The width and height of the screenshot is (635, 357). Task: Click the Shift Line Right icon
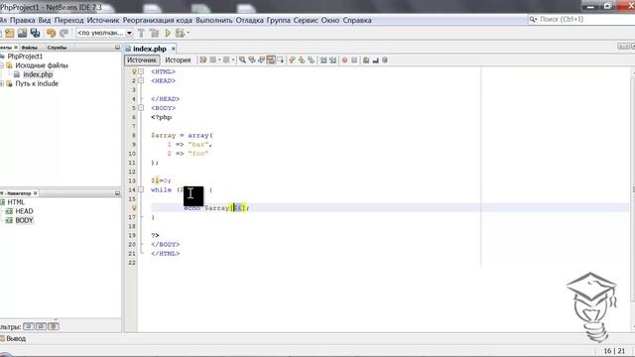pyautogui.click(x=333, y=59)
